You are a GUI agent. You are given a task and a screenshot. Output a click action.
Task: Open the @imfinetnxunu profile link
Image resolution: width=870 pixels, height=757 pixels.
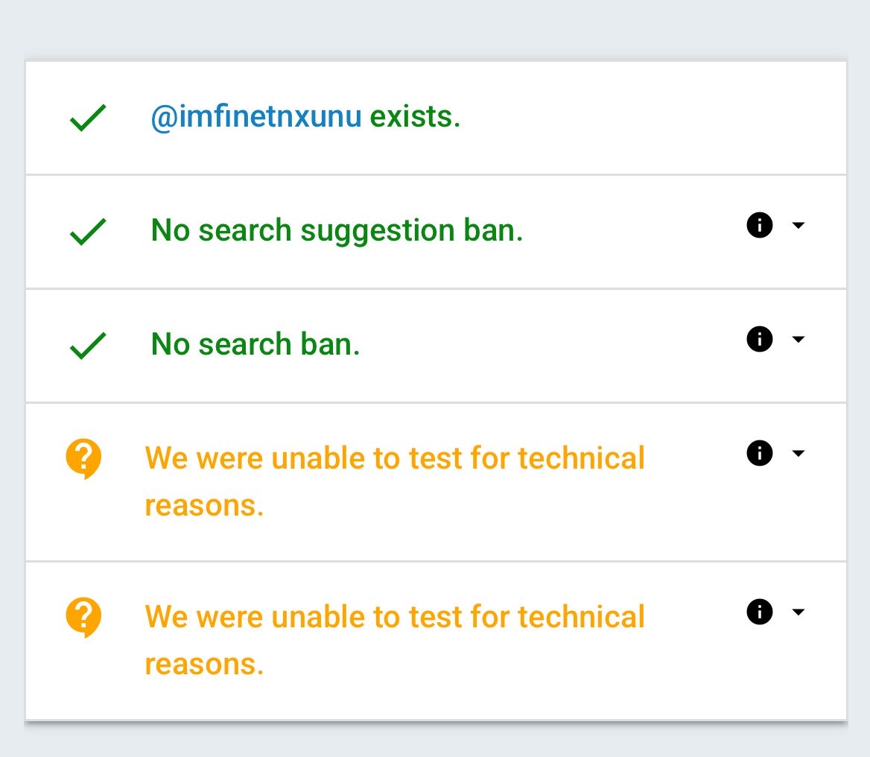point(256,117)
